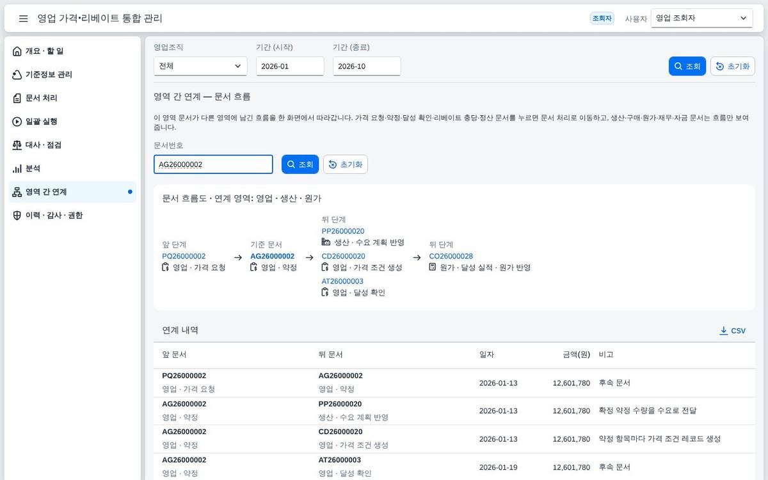Open 문서 처리 menu item

point(72,98)
